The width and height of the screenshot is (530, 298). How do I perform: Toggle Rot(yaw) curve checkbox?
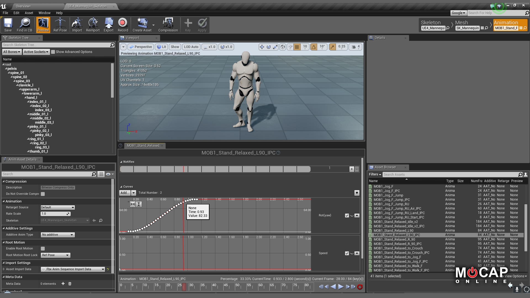click(347, 215)
